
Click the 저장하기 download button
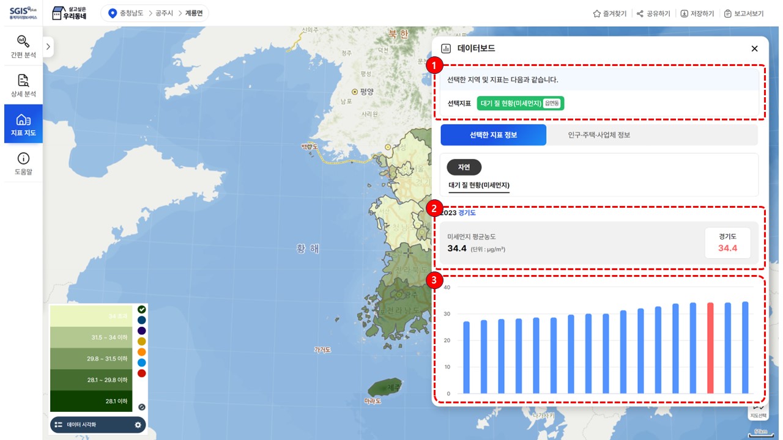click(x=697, y=13)
